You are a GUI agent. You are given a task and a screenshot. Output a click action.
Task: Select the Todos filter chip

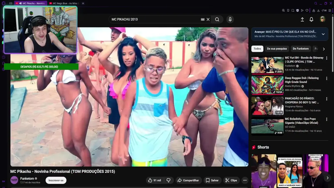(257, 49)
